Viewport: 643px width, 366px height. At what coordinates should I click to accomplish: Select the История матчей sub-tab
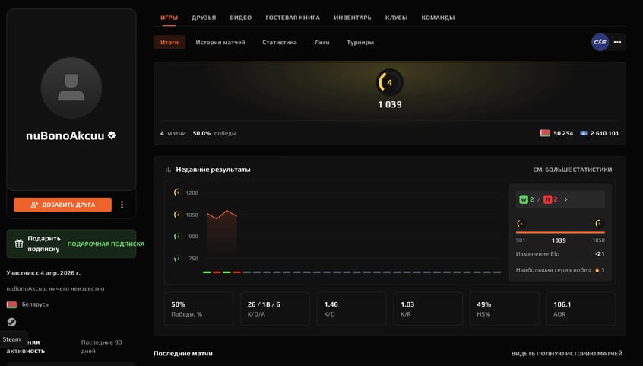[x=220, y=43]
